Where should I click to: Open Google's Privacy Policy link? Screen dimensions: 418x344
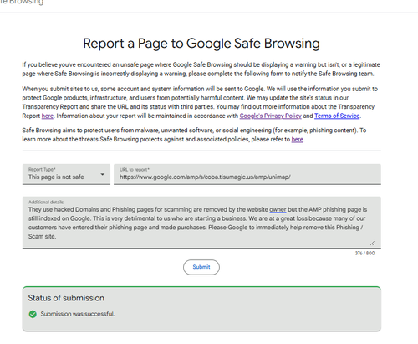(x=270, y=116)
